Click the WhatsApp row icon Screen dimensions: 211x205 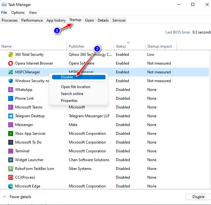11,90
